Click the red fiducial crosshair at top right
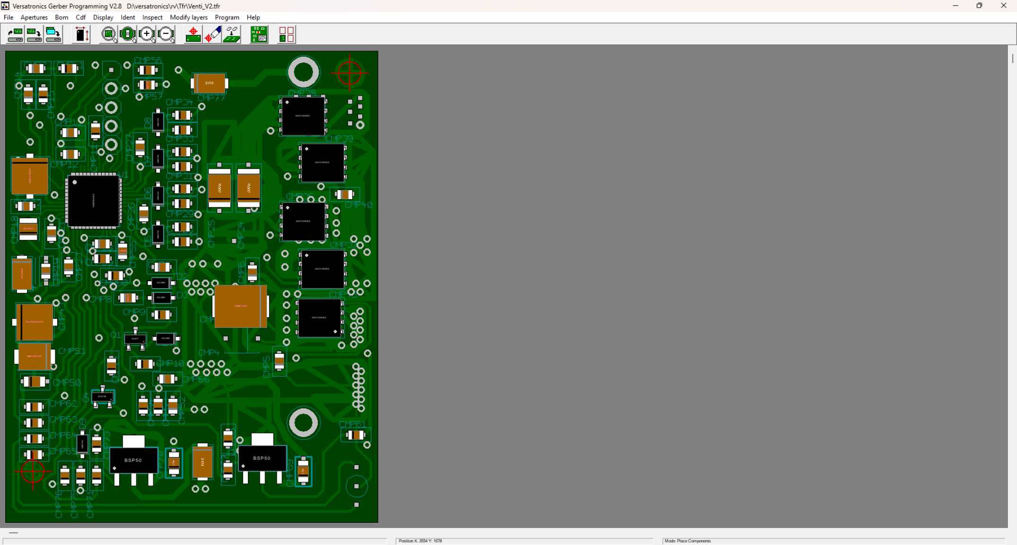This screenshot has width=1017, height=545. click(x=350, y=73)
